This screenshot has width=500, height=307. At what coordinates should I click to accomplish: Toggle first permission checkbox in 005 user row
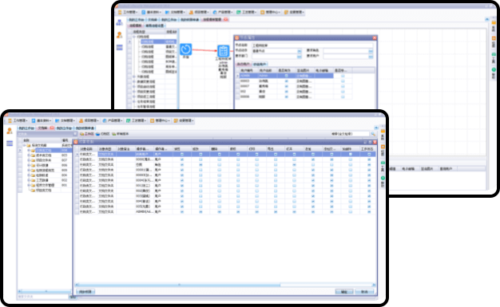182,207
